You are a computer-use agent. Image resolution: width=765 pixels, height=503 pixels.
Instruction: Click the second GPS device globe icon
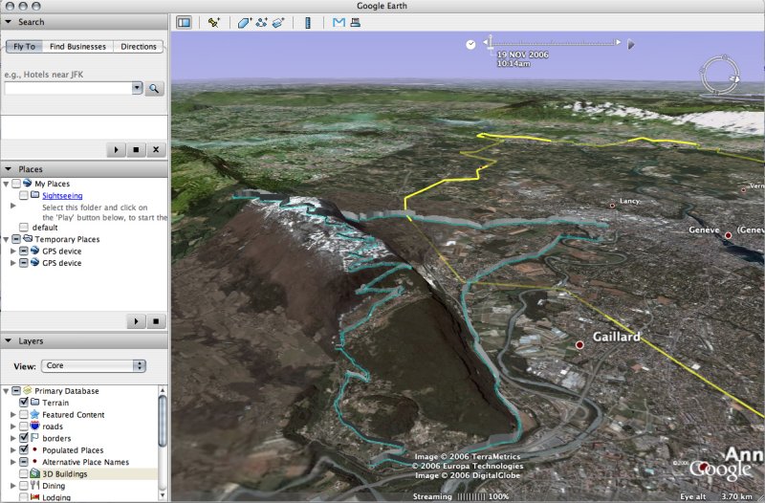click(34, 262)
